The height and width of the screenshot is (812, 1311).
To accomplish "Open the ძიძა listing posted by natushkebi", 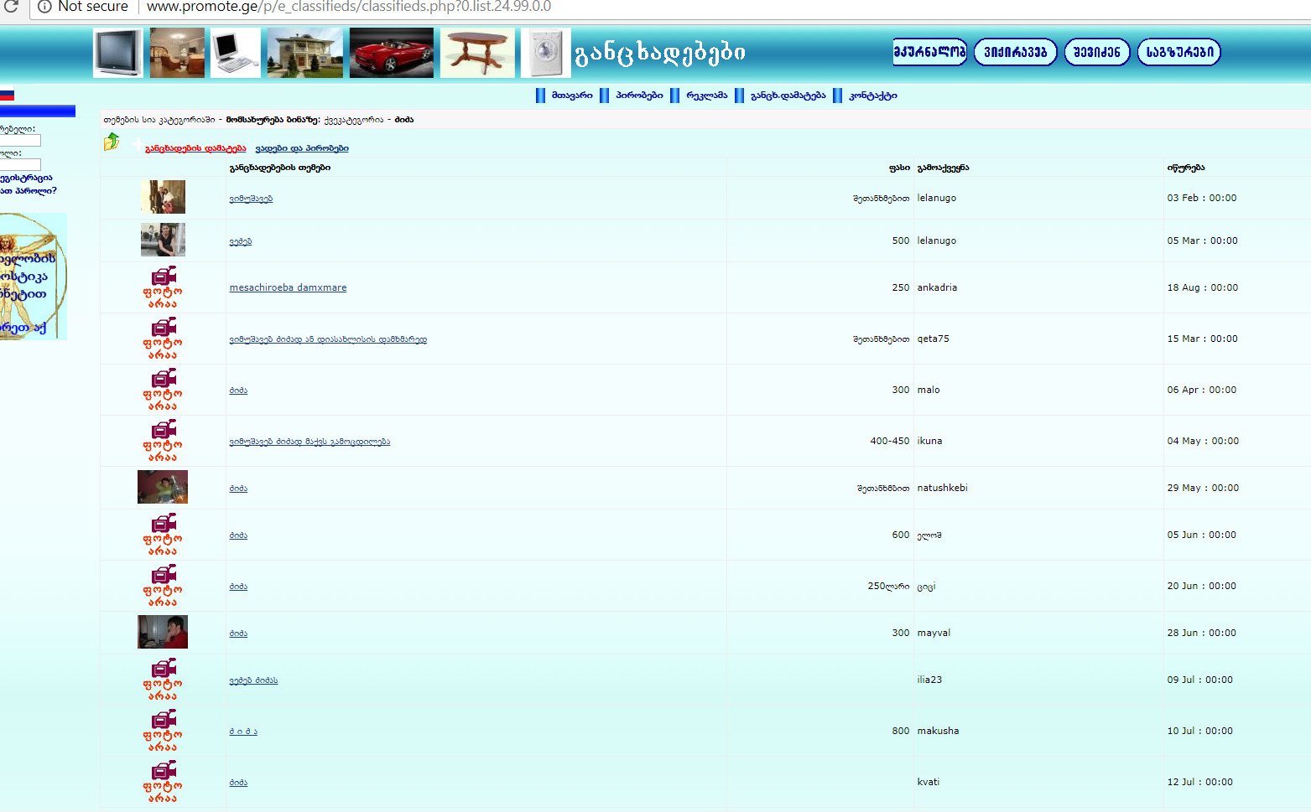I will (238, 489).
